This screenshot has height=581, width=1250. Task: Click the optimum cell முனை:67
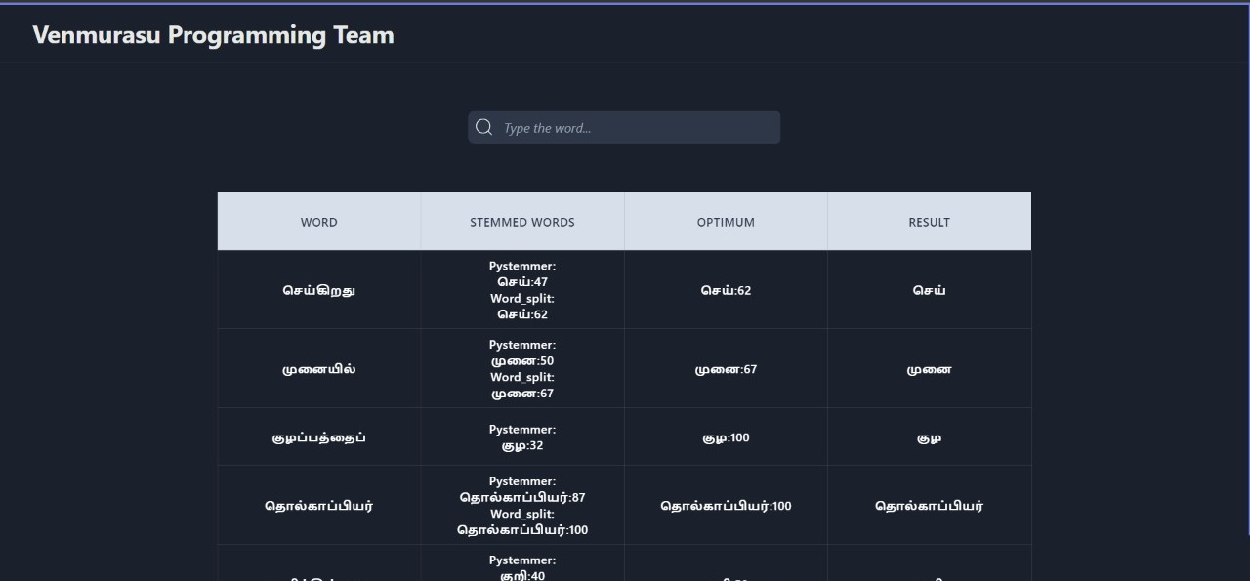[726, 369]
